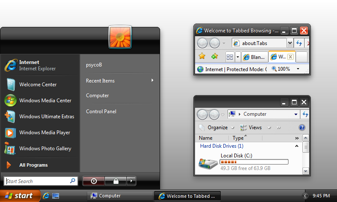Viewport: 337px width, 202px height.
Task: Click Internet Explorer forward button
Action: coord(214,43)
